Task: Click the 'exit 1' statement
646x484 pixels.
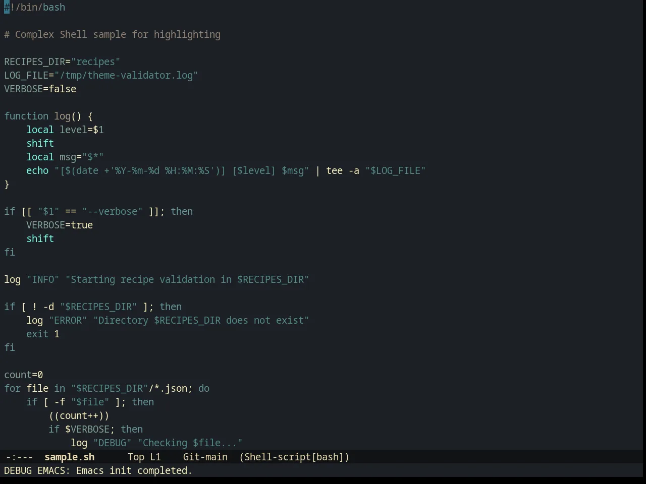Action: (x=43, y=334)
